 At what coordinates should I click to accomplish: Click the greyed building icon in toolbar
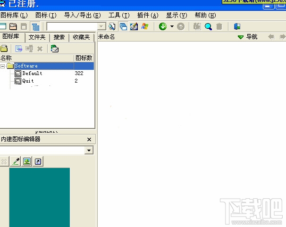[x=197, y=26]
